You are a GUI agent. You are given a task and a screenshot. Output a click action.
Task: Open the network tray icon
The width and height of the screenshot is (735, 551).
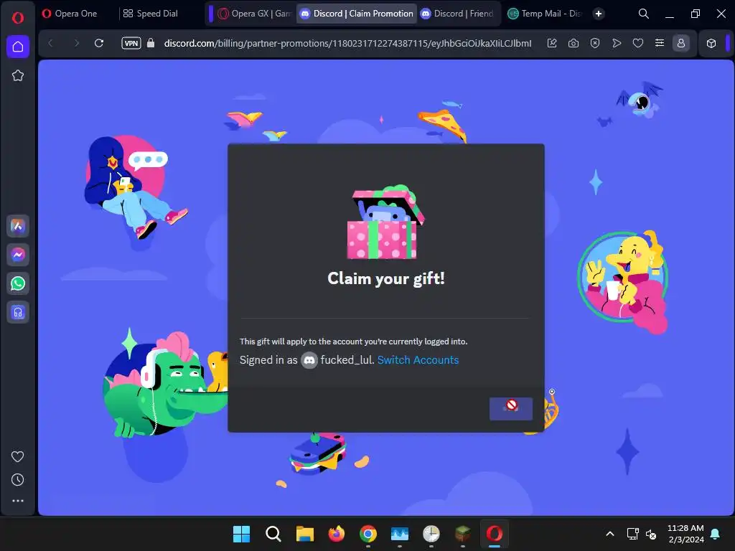coord(632,534)
